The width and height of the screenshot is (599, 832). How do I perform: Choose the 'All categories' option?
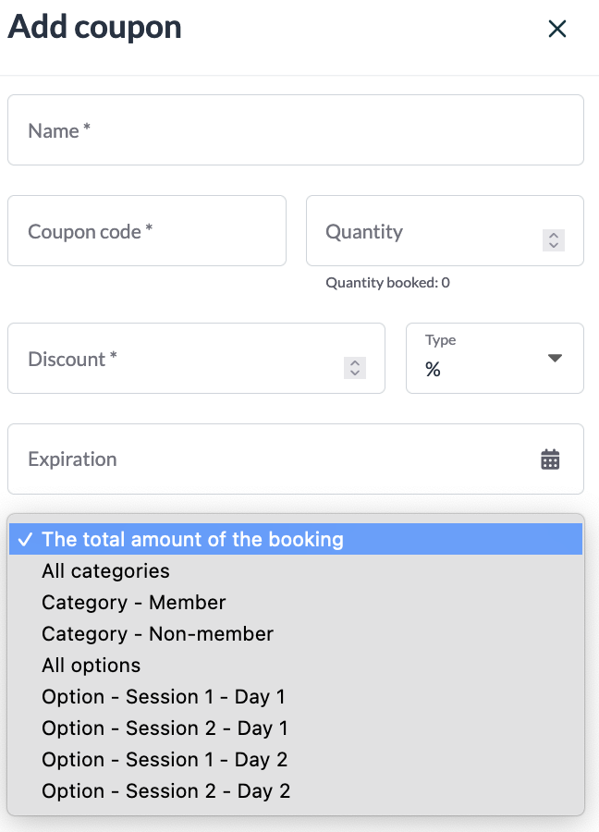coord(105,571)
